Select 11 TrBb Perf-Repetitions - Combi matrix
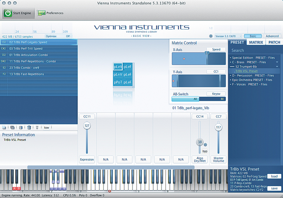The height and width of the screenshot is (198, 283). point(39,61)
